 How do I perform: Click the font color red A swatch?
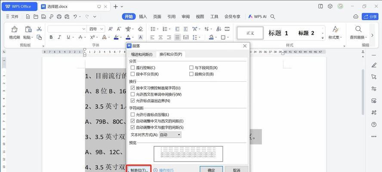coord(128,37)
